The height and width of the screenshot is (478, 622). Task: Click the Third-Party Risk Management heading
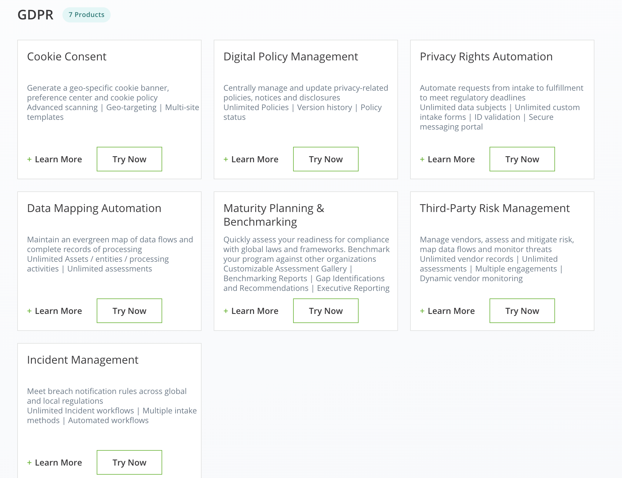[494, 208]
